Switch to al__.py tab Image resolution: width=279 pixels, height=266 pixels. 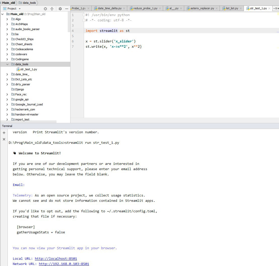point(174,8)
